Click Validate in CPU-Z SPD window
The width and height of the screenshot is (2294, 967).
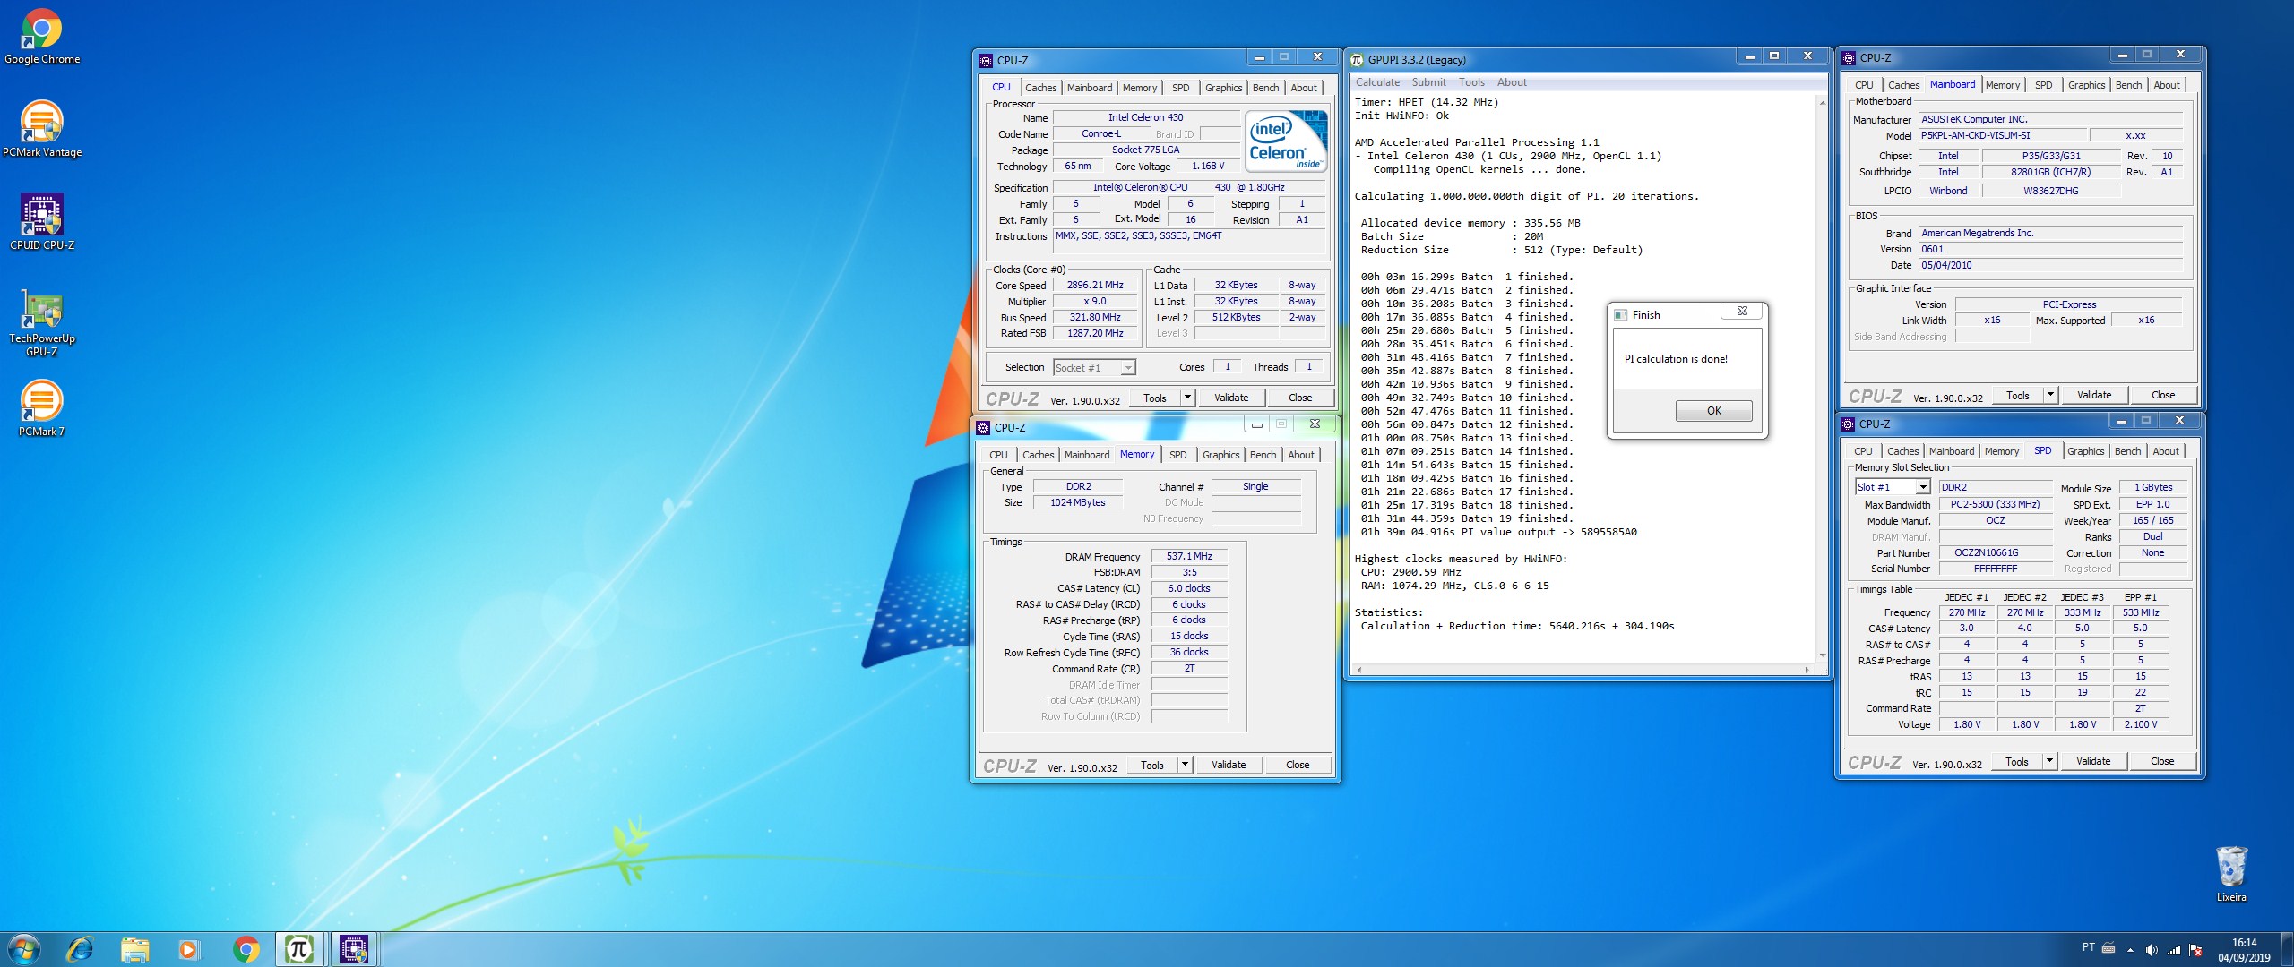[2093, 761]
